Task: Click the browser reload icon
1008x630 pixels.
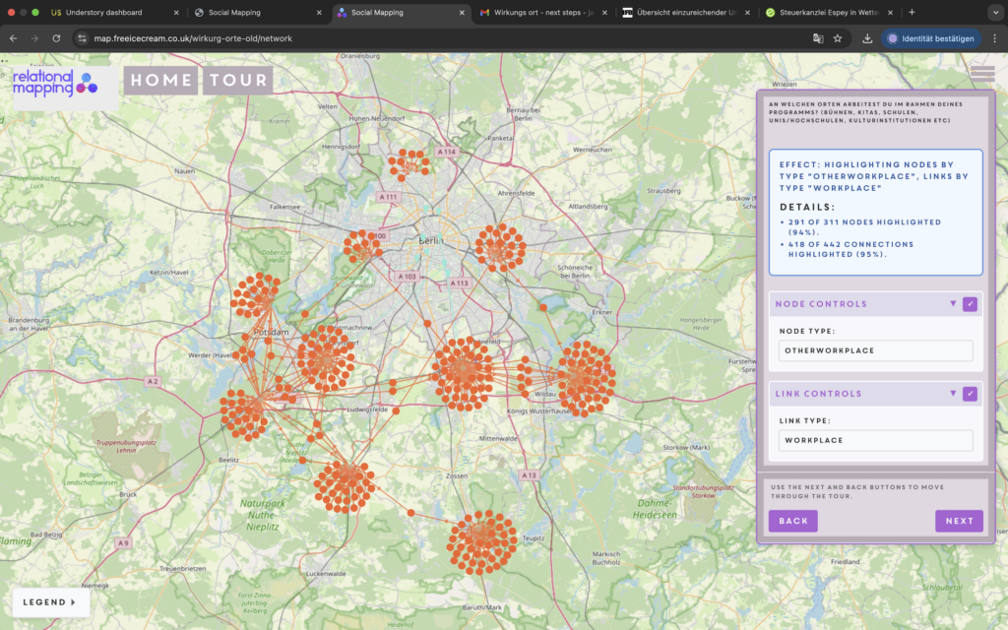Action: tap(56, 38)
